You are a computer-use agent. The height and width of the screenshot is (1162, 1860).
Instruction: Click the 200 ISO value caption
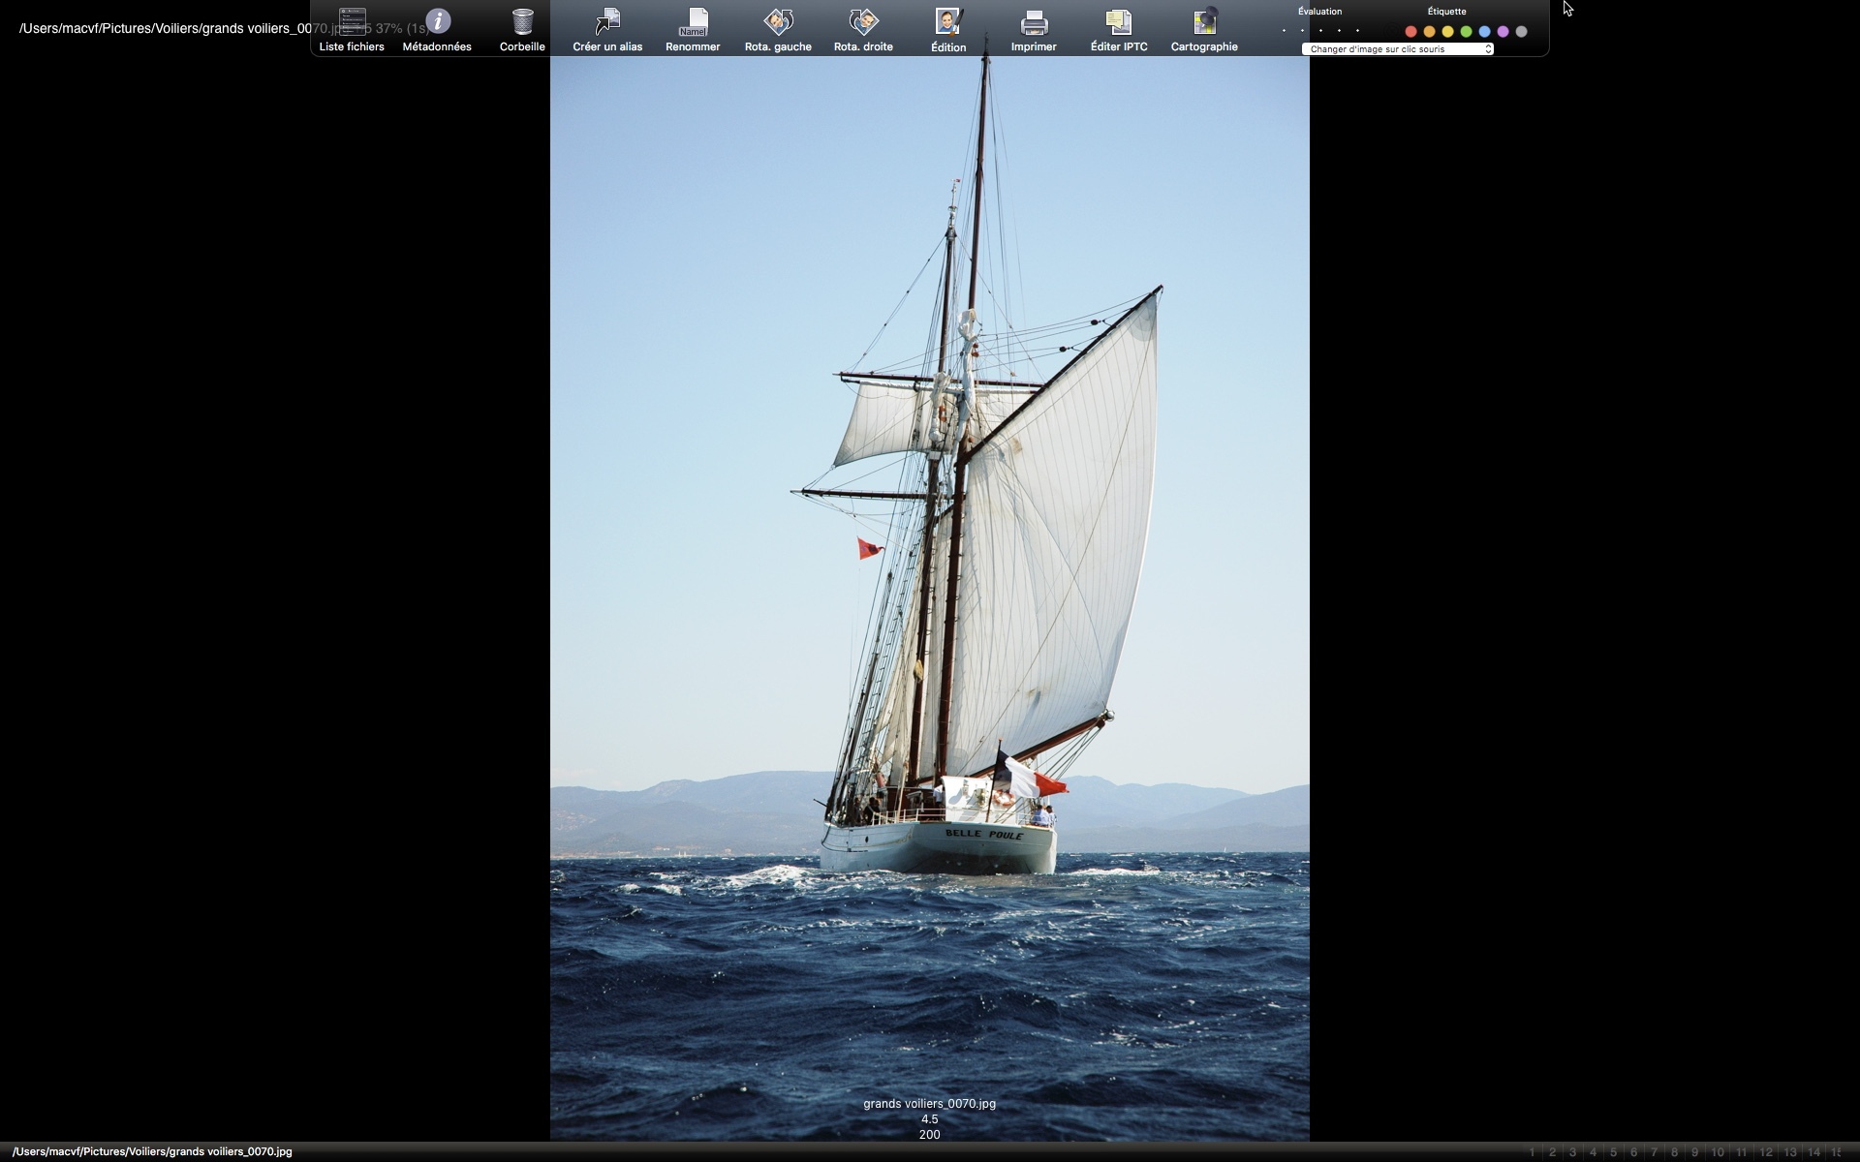(x=930, y=1135)
